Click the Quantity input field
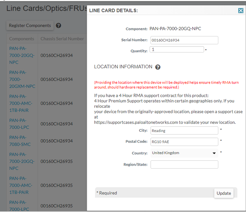The height and width of the screenshot is (212, 246). [177, 49]
